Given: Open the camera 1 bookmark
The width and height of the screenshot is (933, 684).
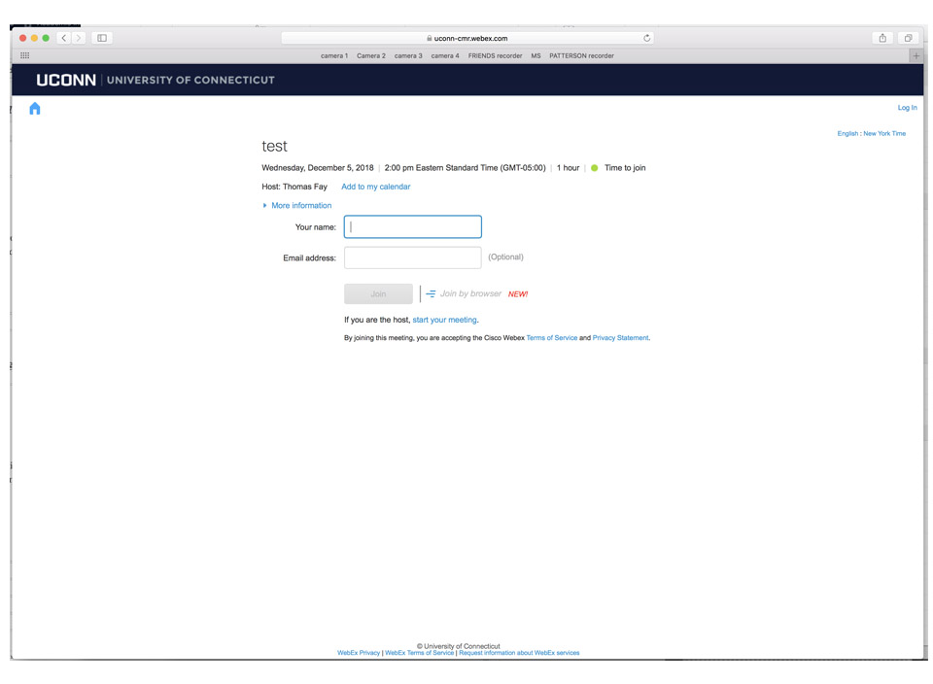Looking at the screenshot, I should click(334, 55).
